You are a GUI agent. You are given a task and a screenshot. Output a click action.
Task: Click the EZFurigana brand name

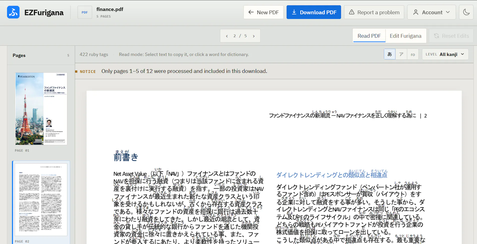pos(44,12)
